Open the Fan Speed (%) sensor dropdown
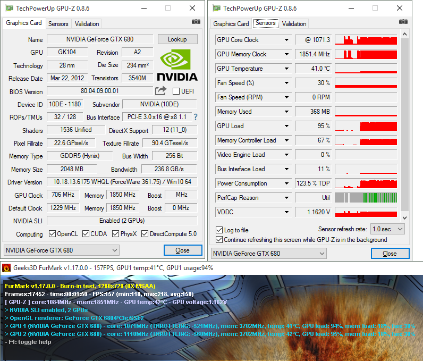Screen dimensions: 423x361 click(286, 83)
